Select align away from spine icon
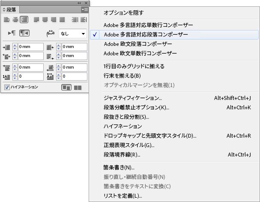Image resolution: width=260 pixels, height=202 pixels. pyautogui.click(x=84, y=20)
